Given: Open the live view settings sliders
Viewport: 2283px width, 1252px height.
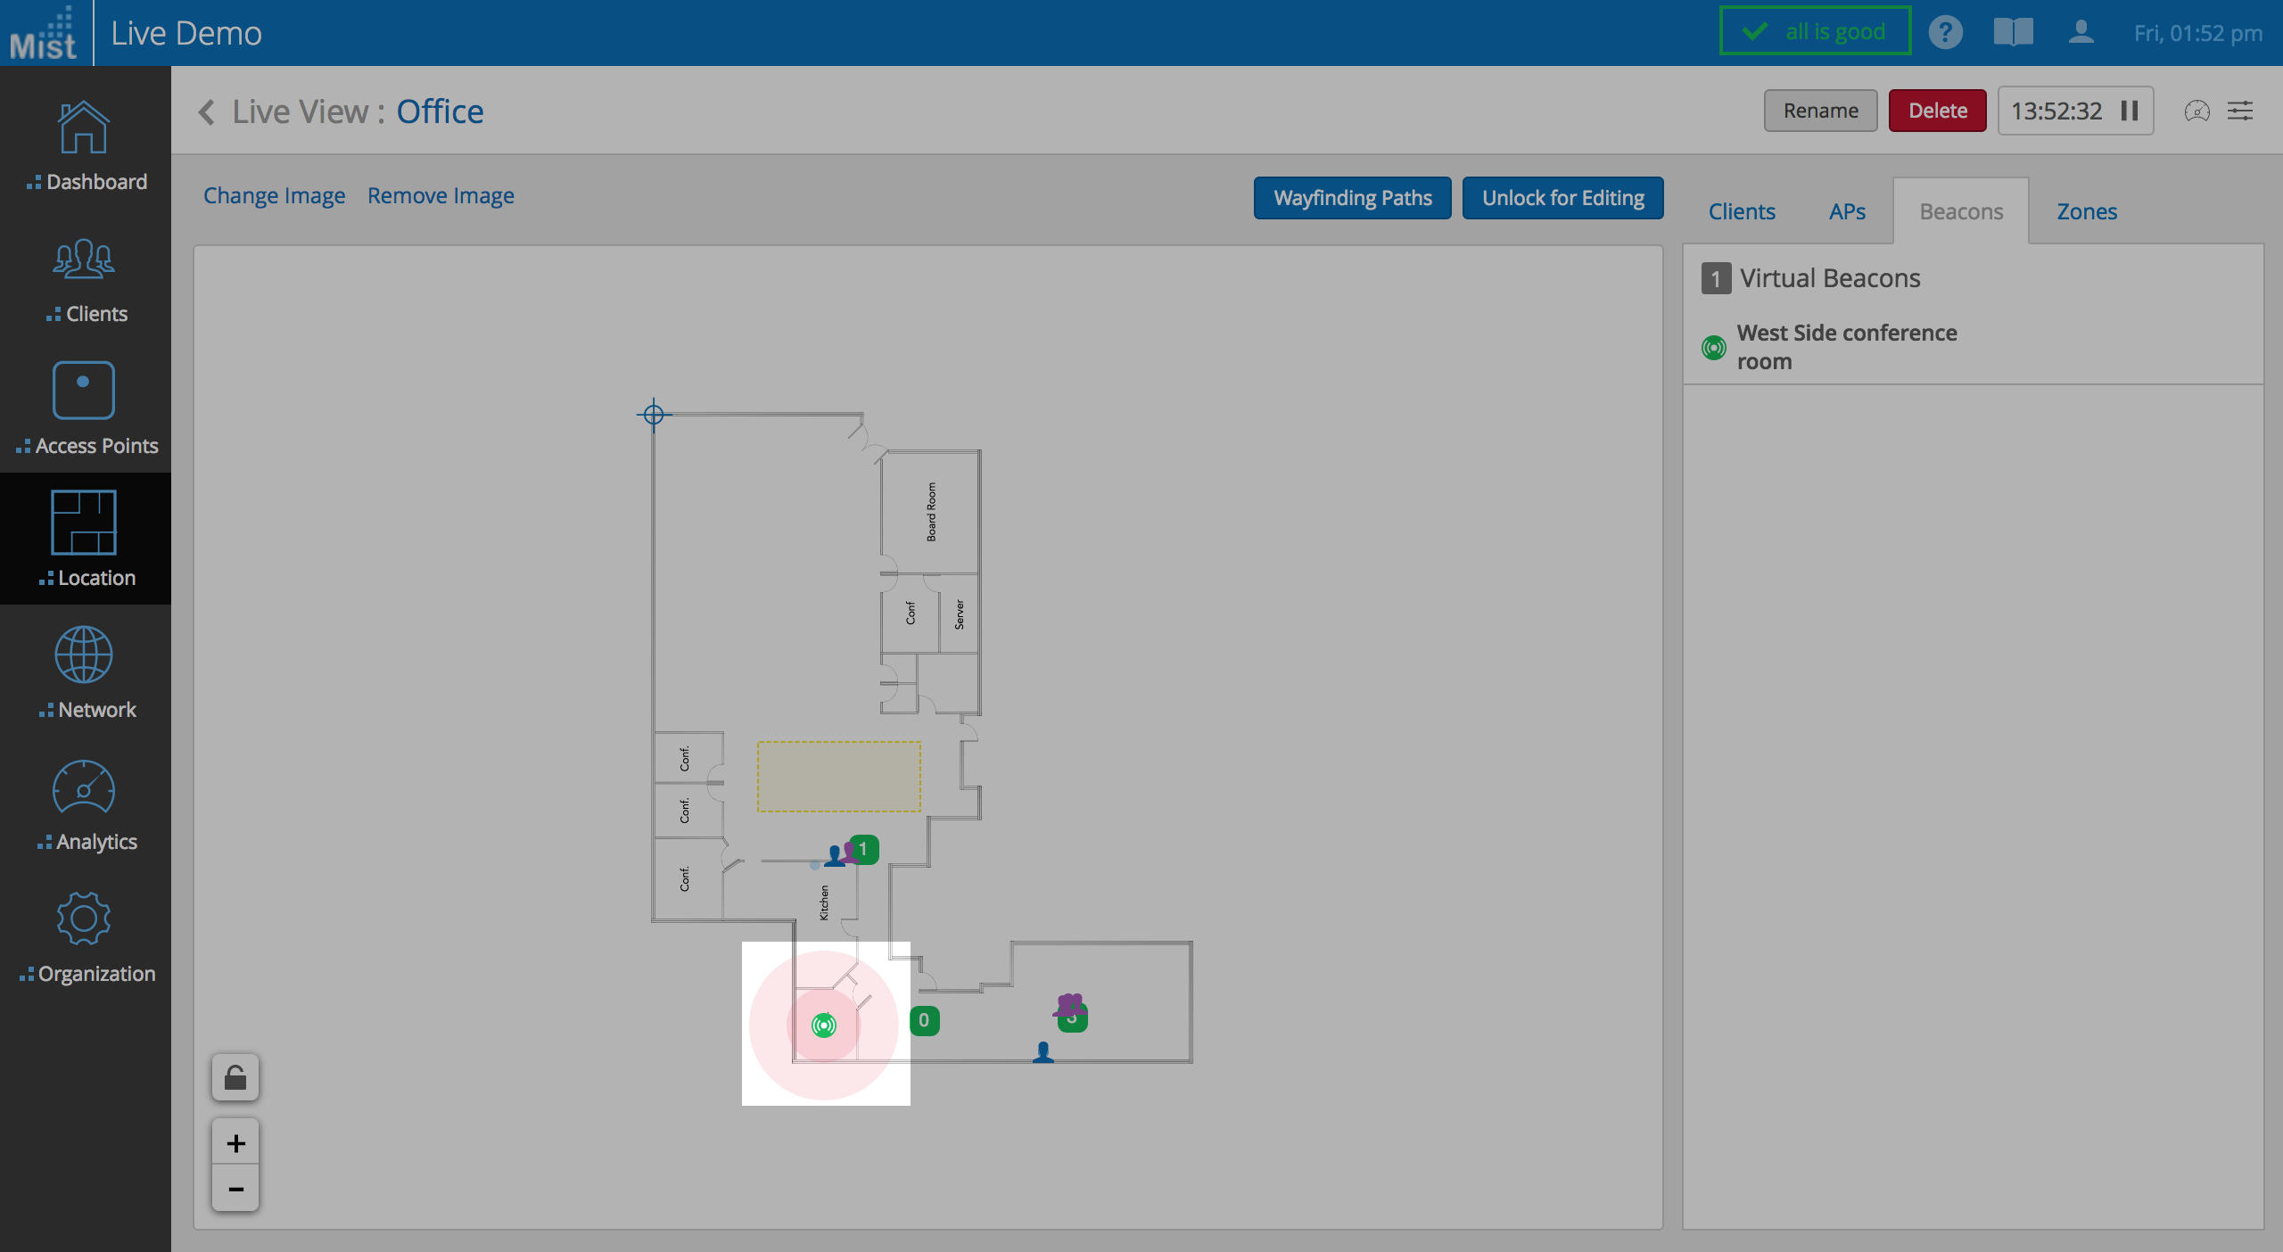Looking at the screenshot, I should (x=2242, y=111).
